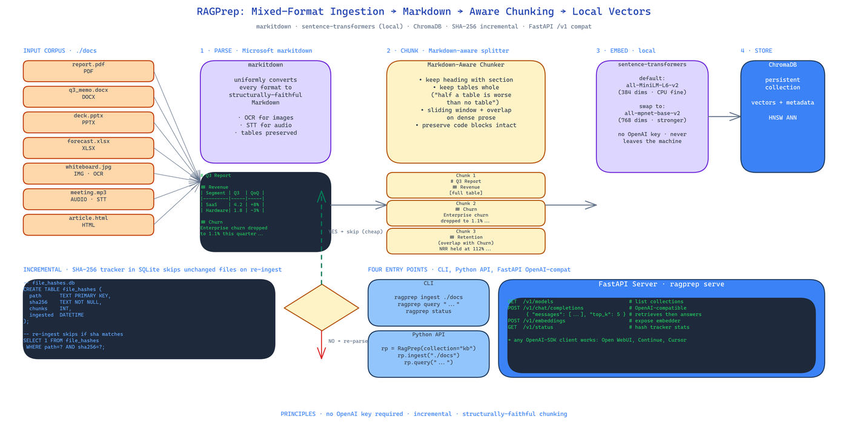The height and width of the screenshot is (425, 848).
Task: Select the Chunk 3 Retention box
Action: (466, 240)
